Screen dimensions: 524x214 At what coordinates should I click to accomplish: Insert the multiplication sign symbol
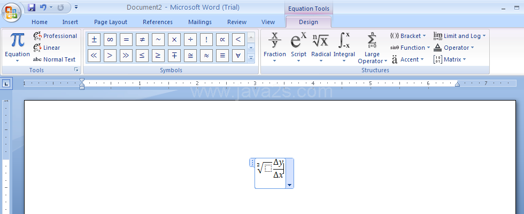[174, 40]
